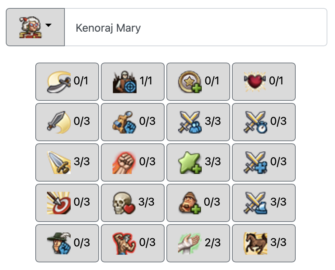
Task: Click the crossed swords blue plus skill
Action: pyautogui.click(x=264, y=162)
